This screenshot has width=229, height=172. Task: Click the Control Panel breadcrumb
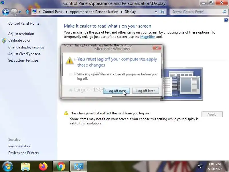pyautogui.click(x=53, y=12)
